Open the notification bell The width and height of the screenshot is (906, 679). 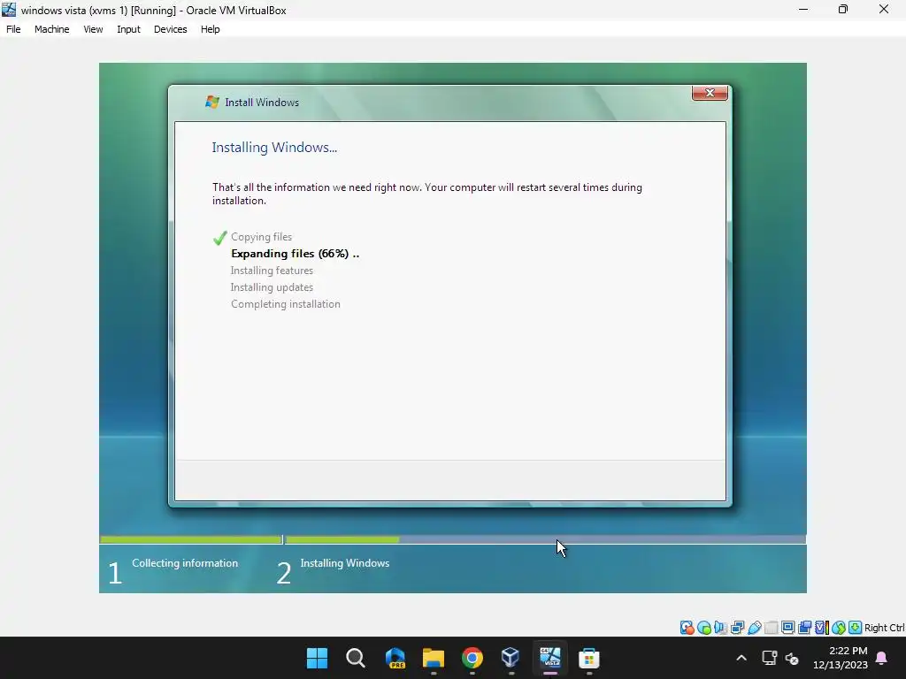[882, 658]
